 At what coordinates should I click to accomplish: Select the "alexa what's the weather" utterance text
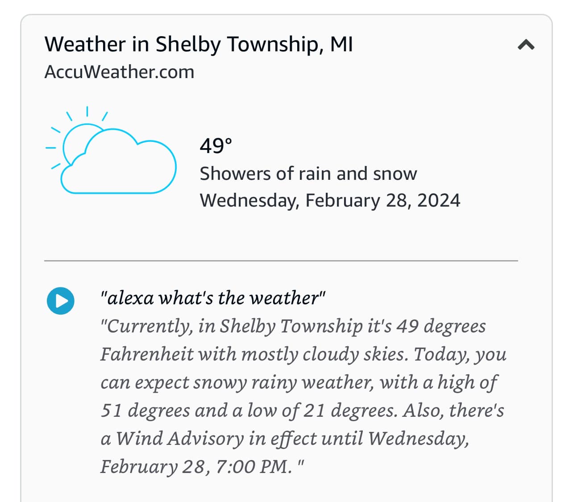pyautogui.click(x=213, y=298)
